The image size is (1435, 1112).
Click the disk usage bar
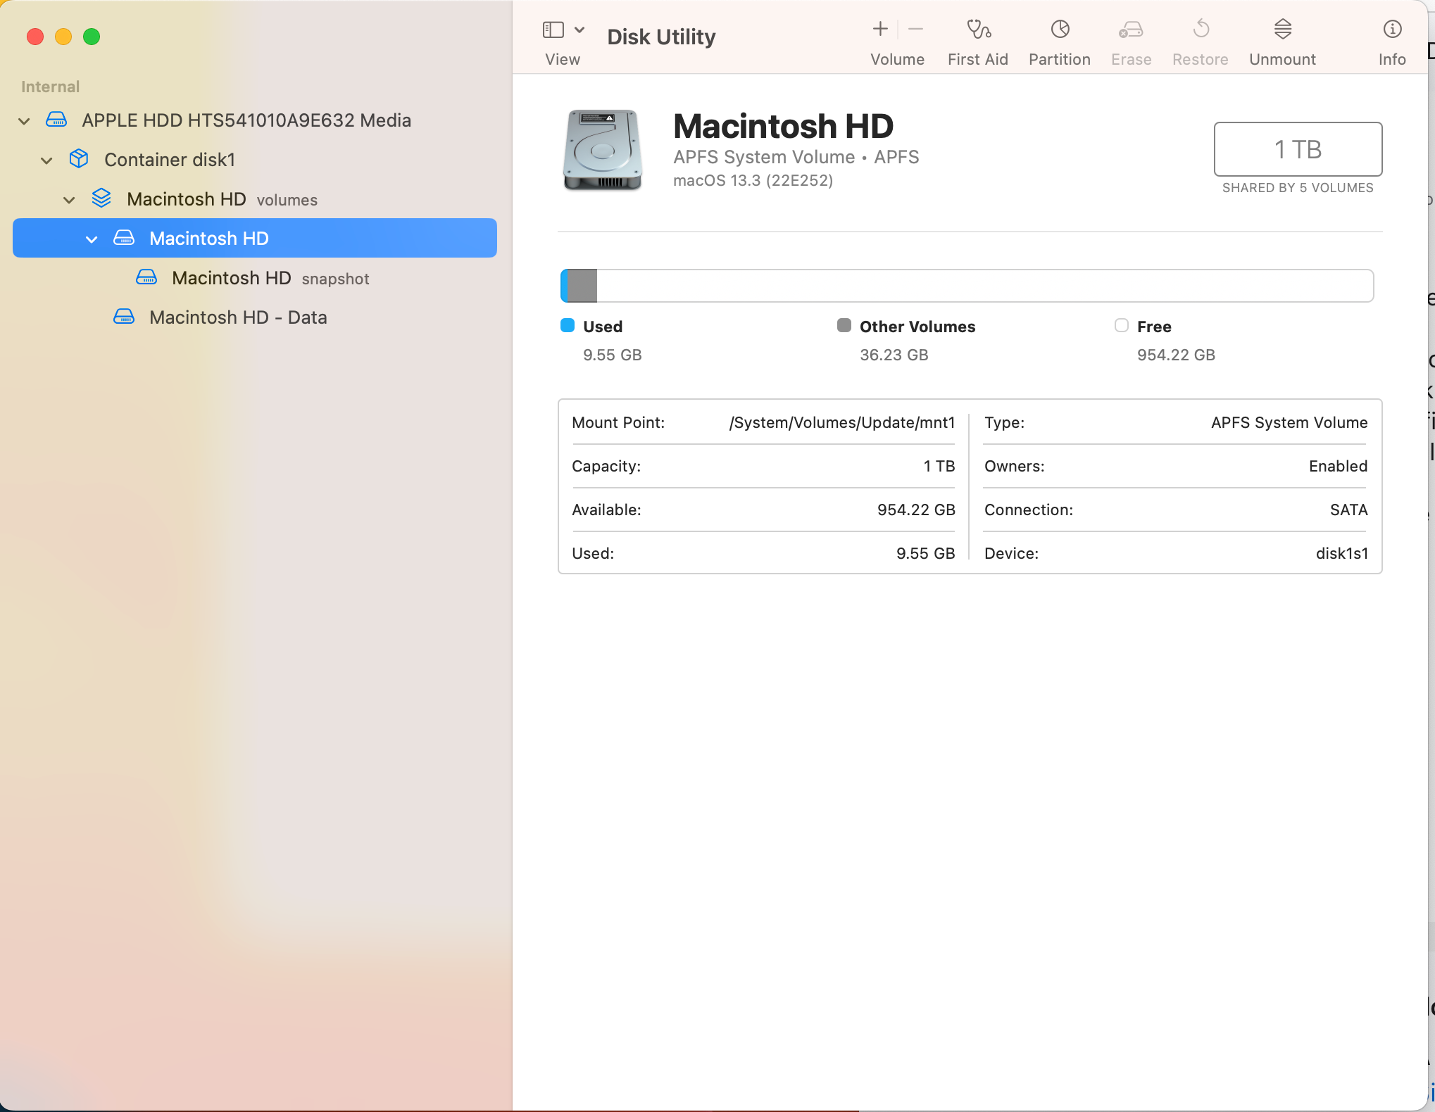coord(967,286)
